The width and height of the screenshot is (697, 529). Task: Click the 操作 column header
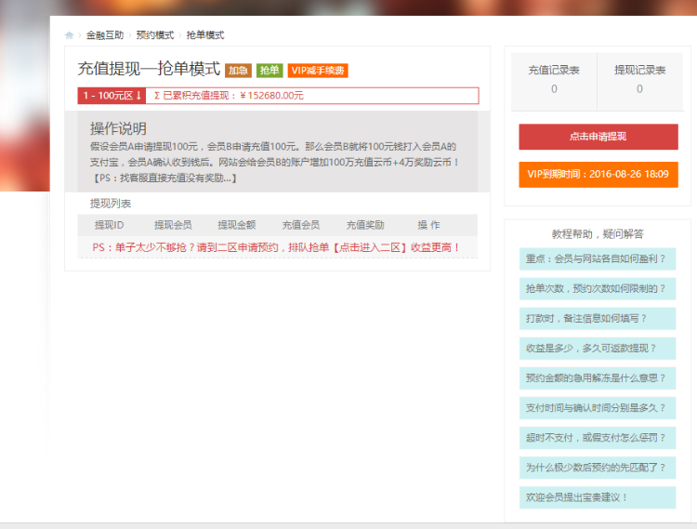point(428,225)
